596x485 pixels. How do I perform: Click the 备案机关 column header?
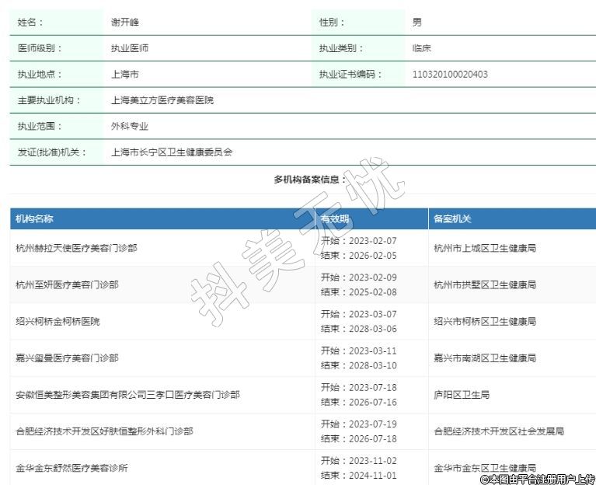pyautogui.click(x=452, y=219)
